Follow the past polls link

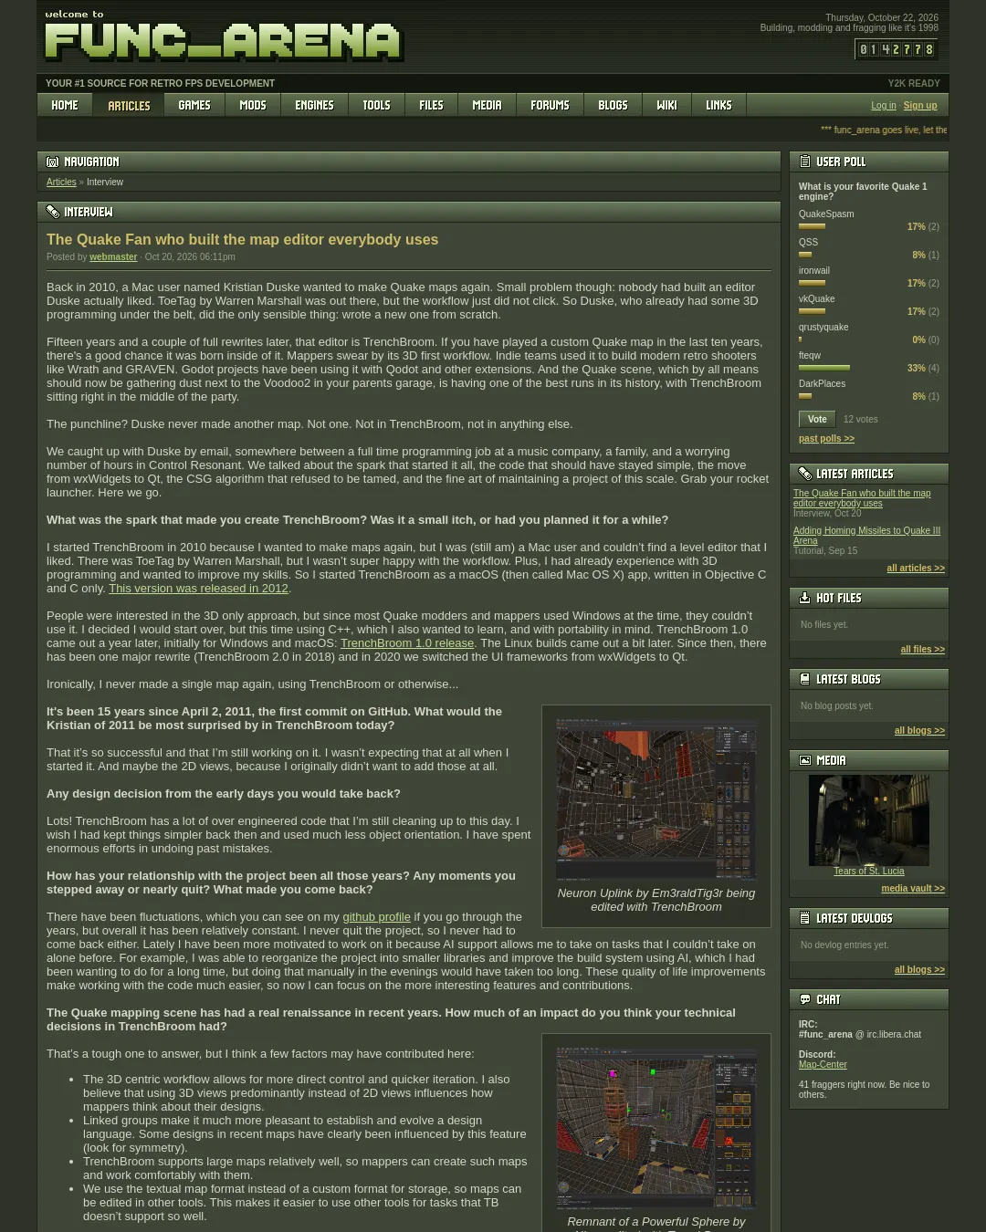click(826, 439)
